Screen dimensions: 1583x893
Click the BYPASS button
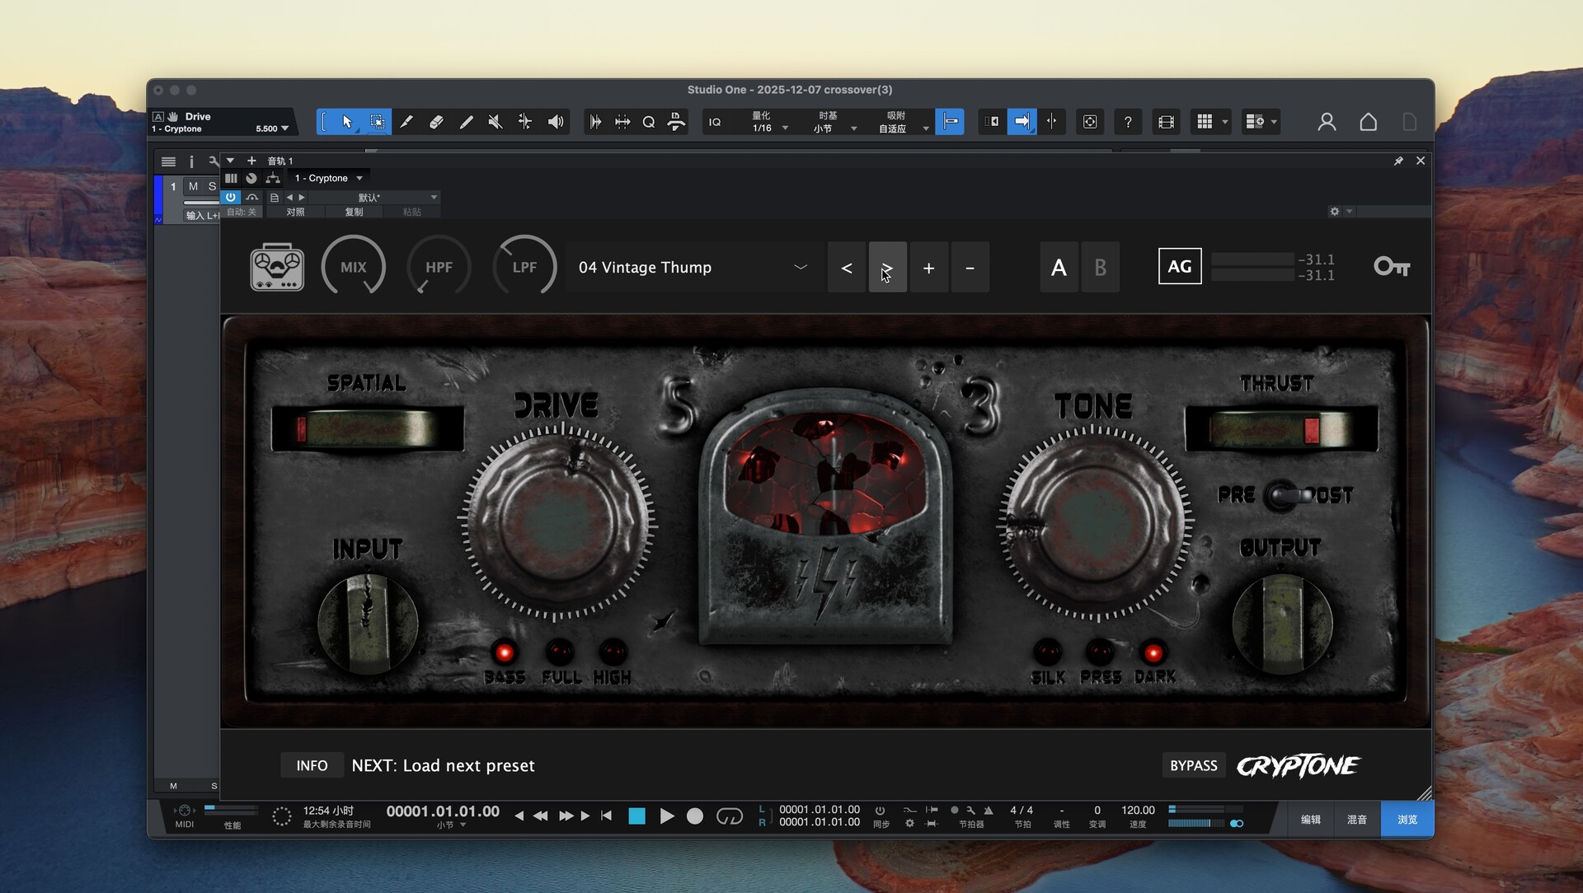[x=1193, y=765]
